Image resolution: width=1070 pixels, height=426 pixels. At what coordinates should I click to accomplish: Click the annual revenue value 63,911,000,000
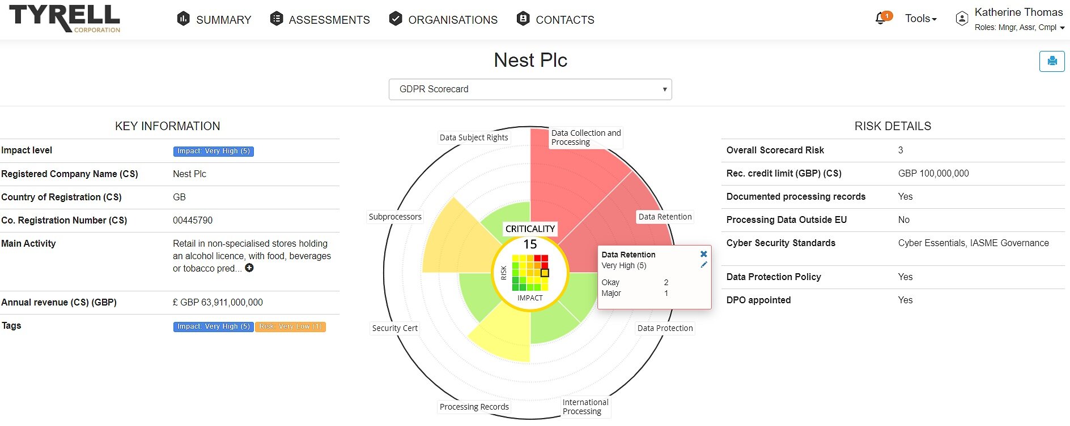click(x=218, y=303)
